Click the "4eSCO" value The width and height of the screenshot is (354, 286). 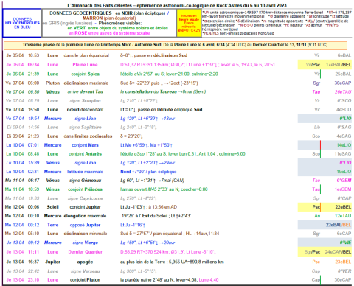coord(344,110)
